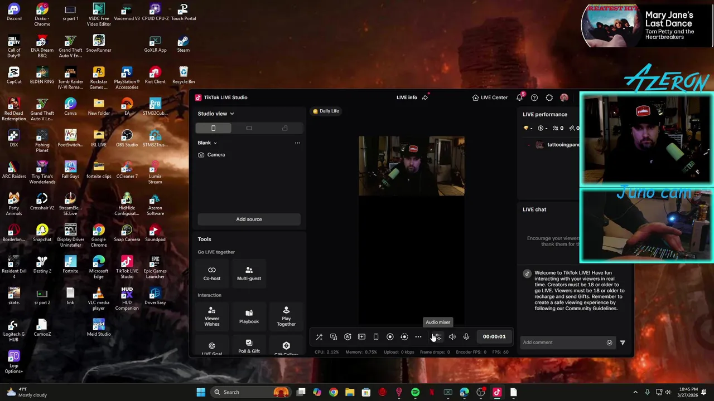Image resolution: width=714 pixels, height=401 pixels.
Task: Open LIVE info in title bar
Action: click(x=407, y=97)
